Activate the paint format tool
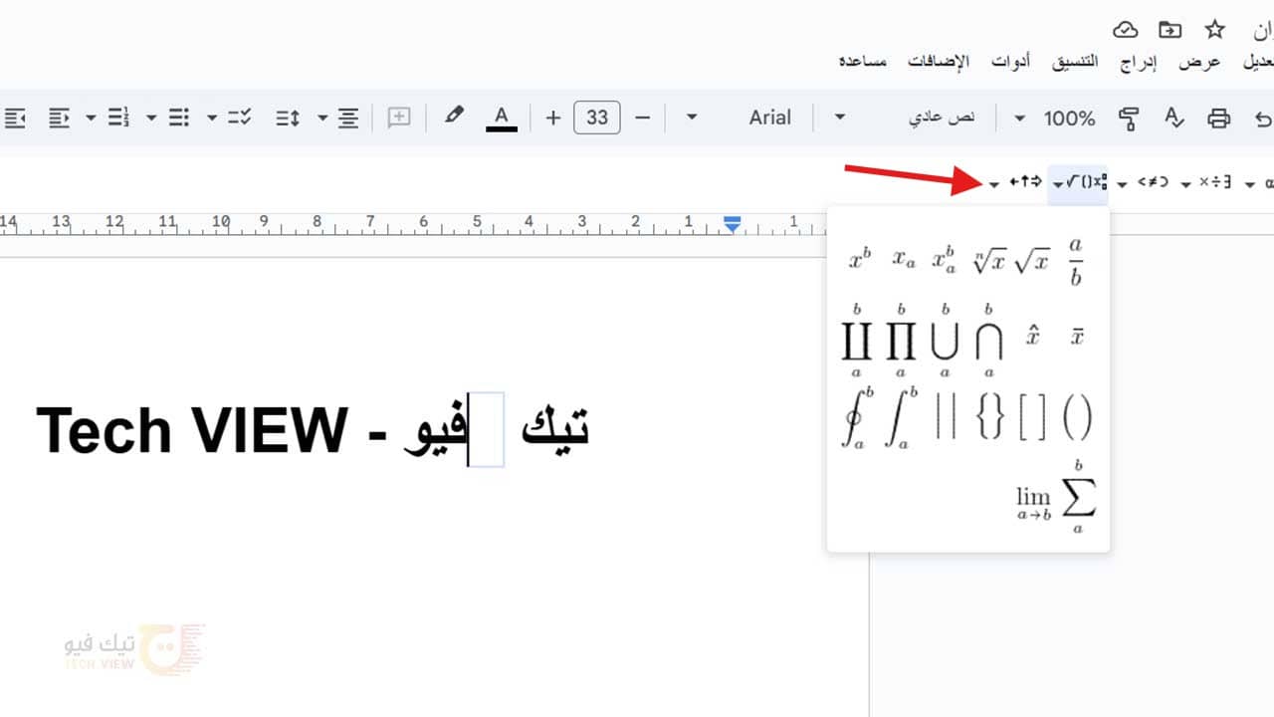 (x=1130, y=119)
